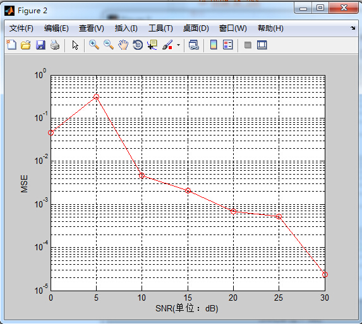Select the Rotate 3D tool

coord(138,45)
